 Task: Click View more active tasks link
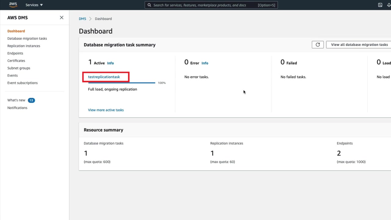[x=106, y=110]
